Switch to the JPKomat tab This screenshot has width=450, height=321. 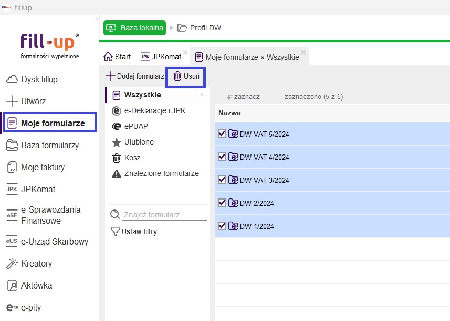coord(161,57)
